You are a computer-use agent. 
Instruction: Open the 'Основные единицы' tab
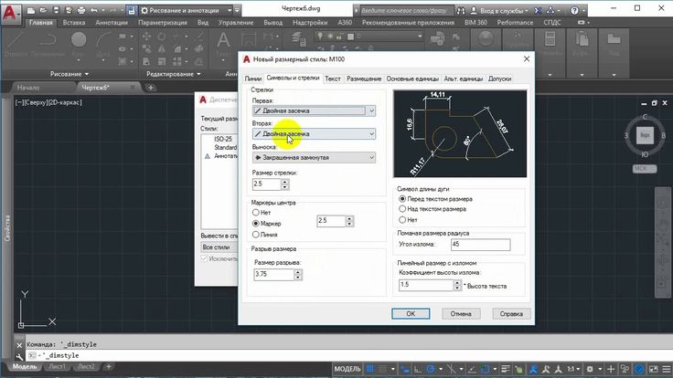tap(413, 79)
